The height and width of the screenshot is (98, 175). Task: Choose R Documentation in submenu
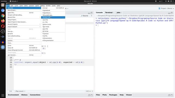pyautogui.click(x=53, y=41)
